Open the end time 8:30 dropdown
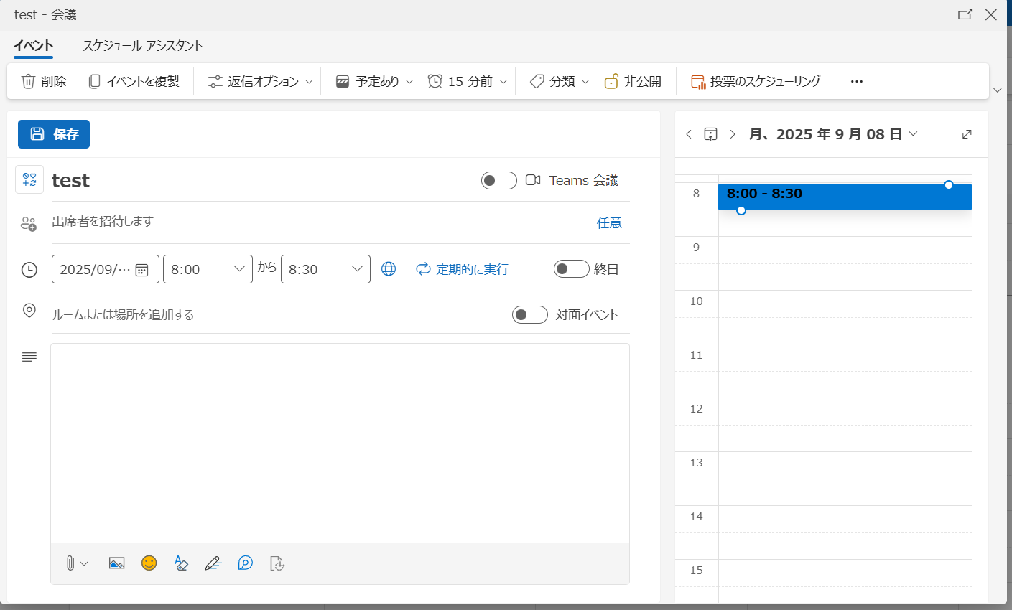 point(325,268)
